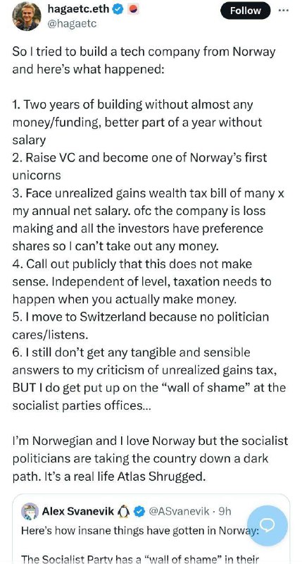Click verified badge next to Alex Svanevik

coord(139,511)
